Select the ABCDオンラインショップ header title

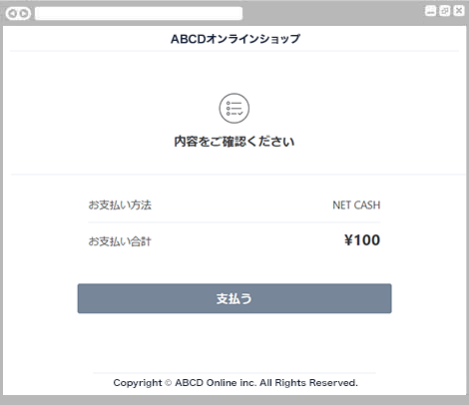coord(235,39)
